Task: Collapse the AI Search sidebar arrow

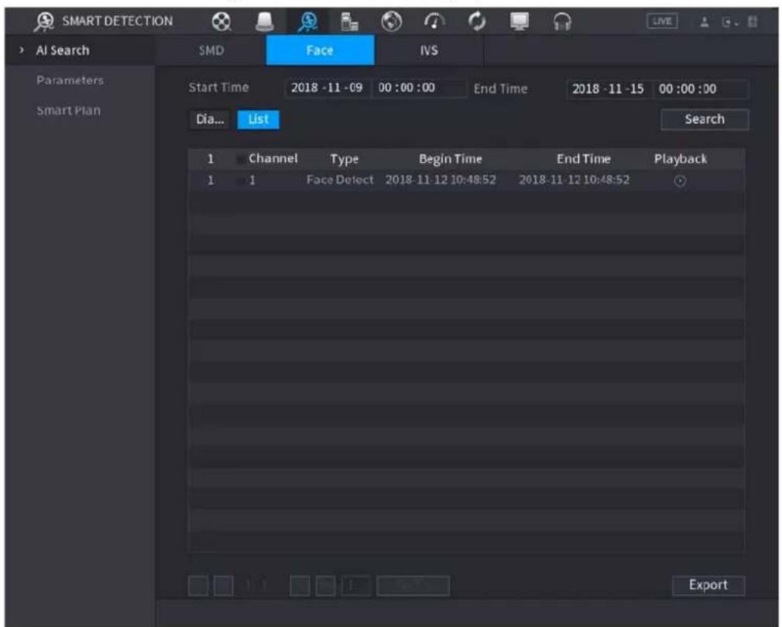Action: click(21, 50)
